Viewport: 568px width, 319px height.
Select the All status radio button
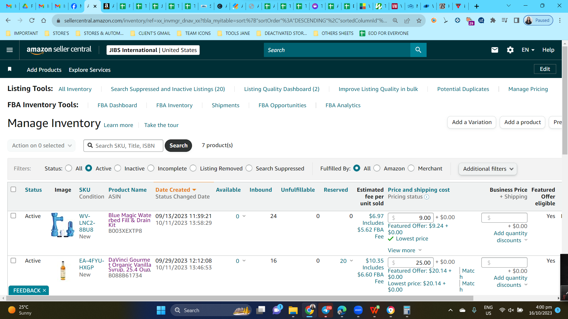coord(69,168)
